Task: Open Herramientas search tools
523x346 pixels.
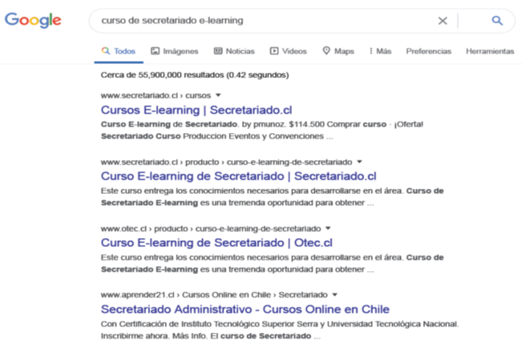Action: coord(489,51)
